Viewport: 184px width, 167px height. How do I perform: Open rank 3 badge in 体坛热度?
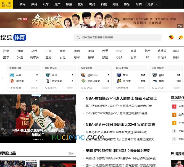tap(174, 123)
